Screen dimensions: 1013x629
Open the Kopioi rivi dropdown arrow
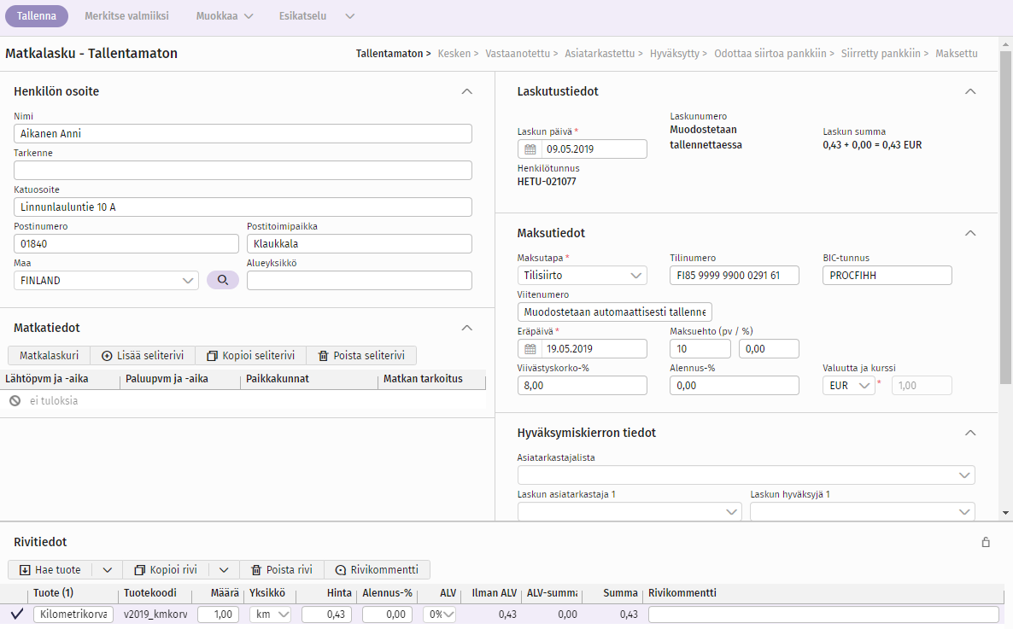click(224, 569)
